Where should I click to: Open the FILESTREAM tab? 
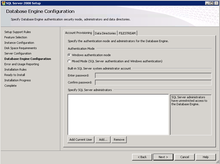[x=127, y=33]
